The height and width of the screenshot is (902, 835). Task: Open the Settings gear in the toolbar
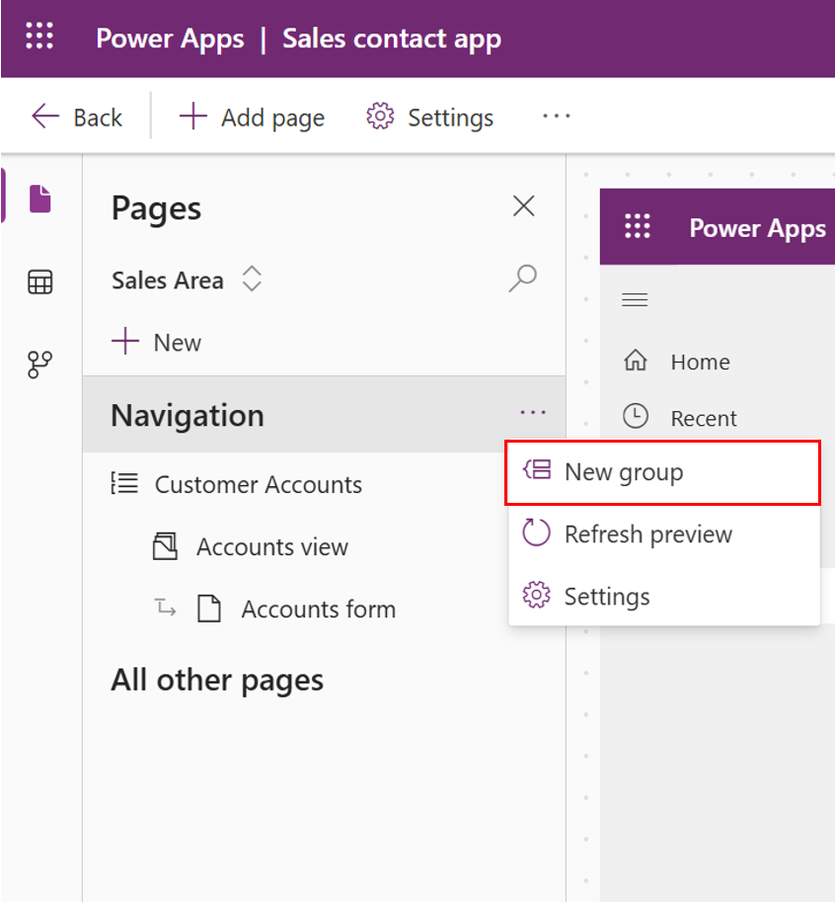[x=428, y=117]
